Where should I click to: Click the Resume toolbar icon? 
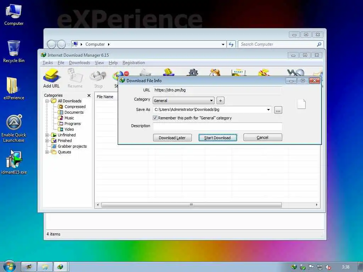click(x=75, y=78)
